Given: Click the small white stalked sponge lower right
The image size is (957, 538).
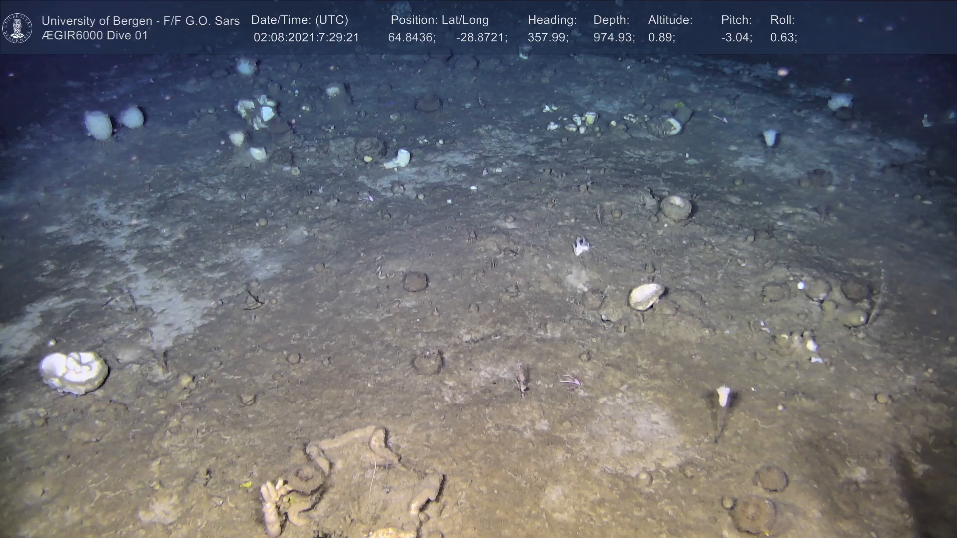Looking at the screenshot, I should click(723, 397).
